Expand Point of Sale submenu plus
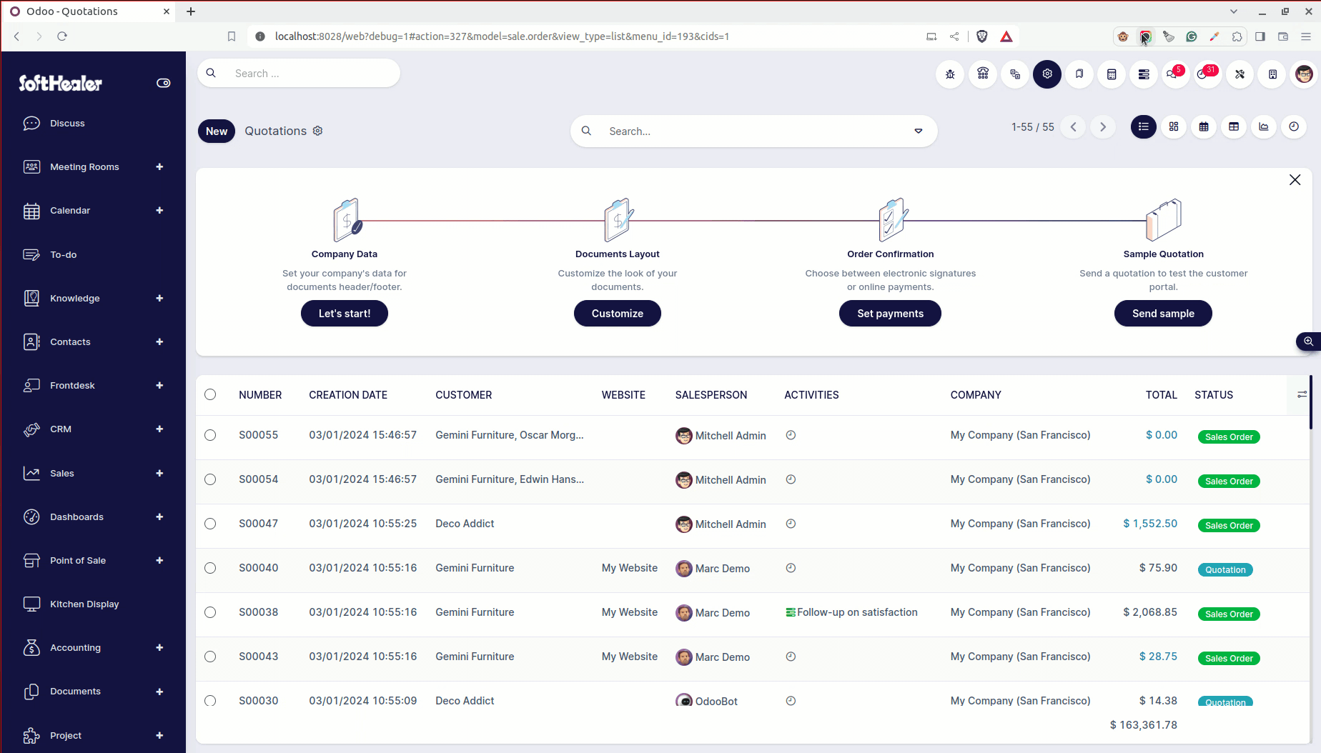Screen dimensions: 1321x753 (159, 560)
